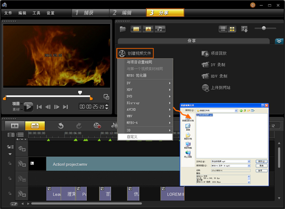Show audio files with music note filter
285x209 pixels.
tap(160, 29)
